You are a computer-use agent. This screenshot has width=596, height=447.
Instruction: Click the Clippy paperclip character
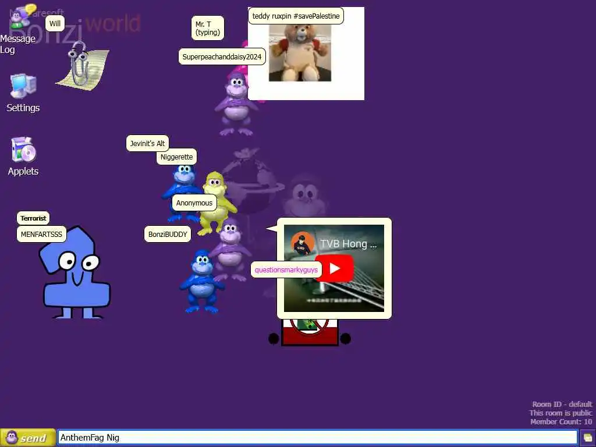pos(83,66)
